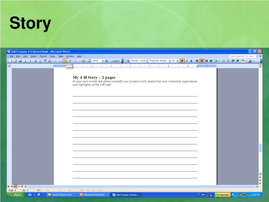Toggle Underline formatting
This screenshot has height=202, width=269.
tap(191, 61)
